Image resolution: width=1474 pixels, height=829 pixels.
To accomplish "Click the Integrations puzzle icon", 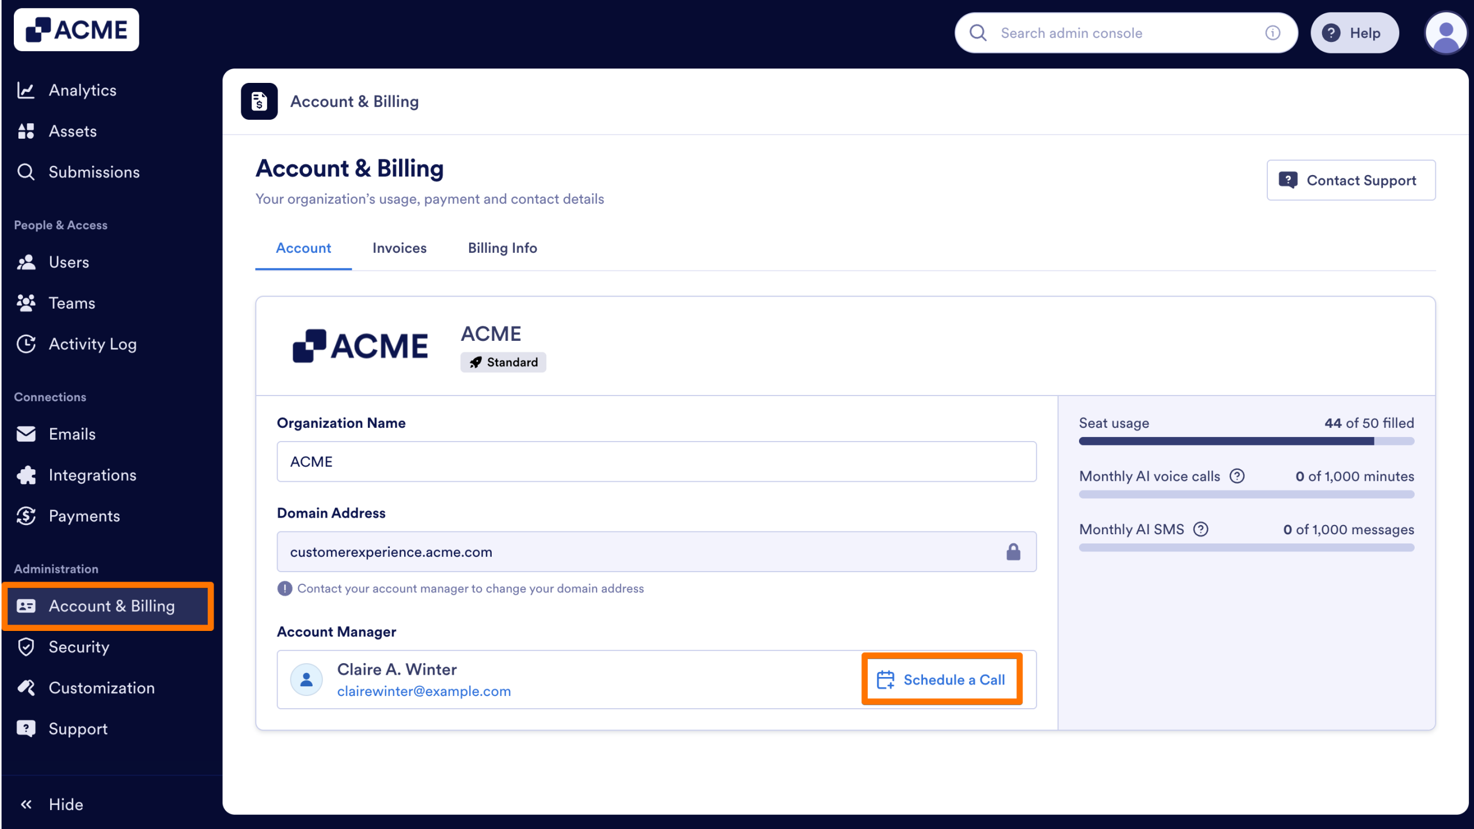I will tap(26, 476).
